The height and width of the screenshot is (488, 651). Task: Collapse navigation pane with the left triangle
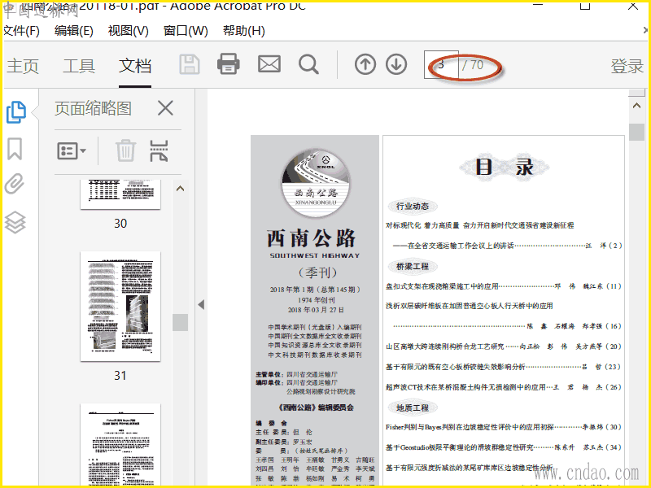201,304
